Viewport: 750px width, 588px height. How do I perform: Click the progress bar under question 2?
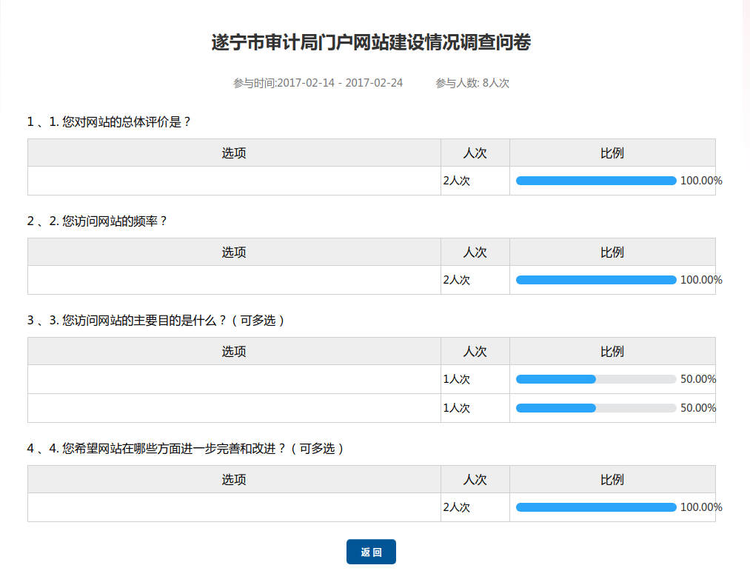pyautogui.click(x=596, y=280)
